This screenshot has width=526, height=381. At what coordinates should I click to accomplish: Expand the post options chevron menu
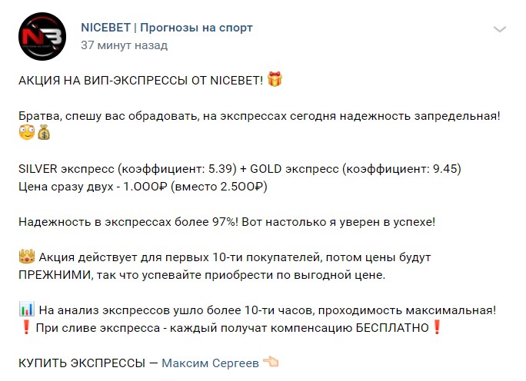(500, 30)
